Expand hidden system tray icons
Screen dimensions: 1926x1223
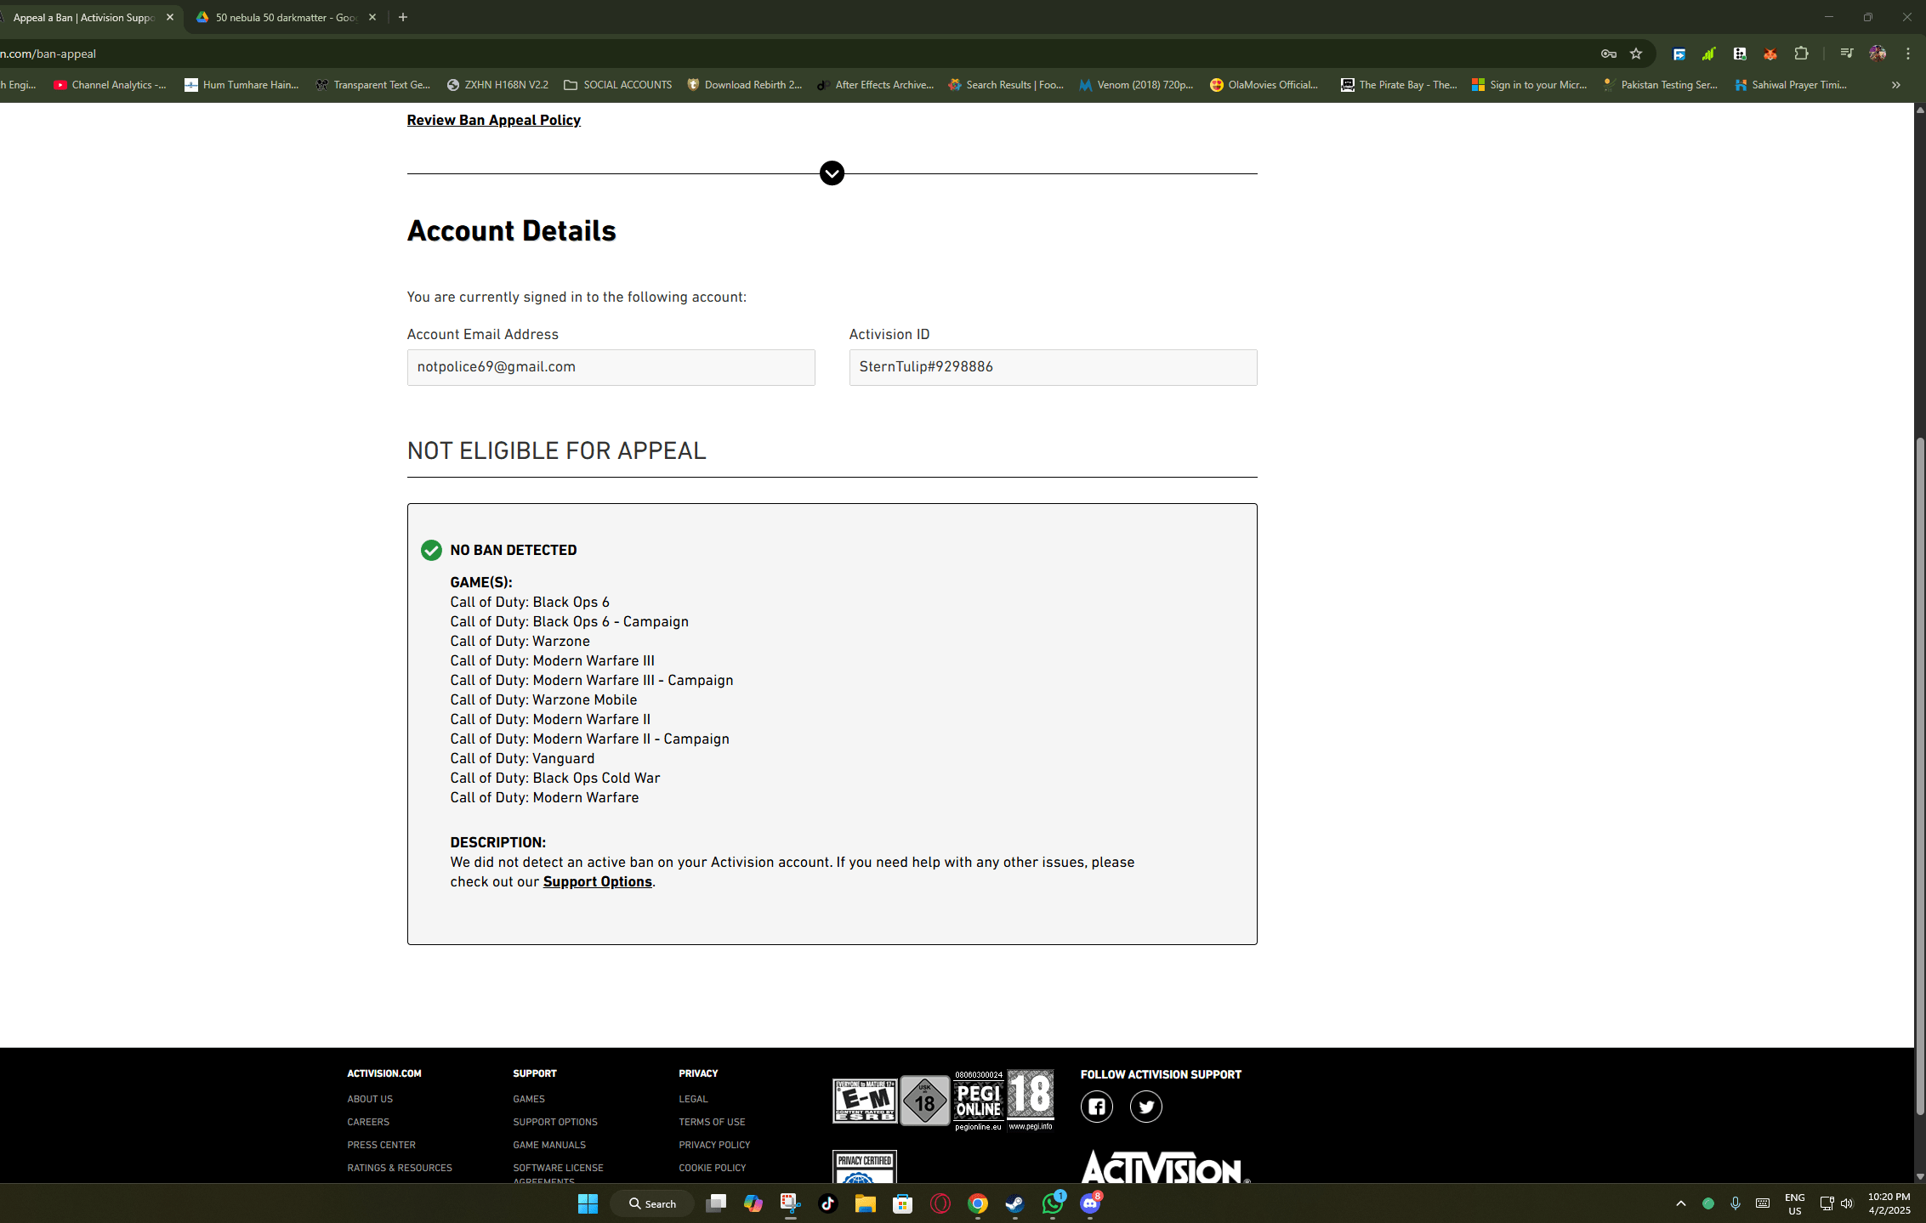click(1680, 1203)
